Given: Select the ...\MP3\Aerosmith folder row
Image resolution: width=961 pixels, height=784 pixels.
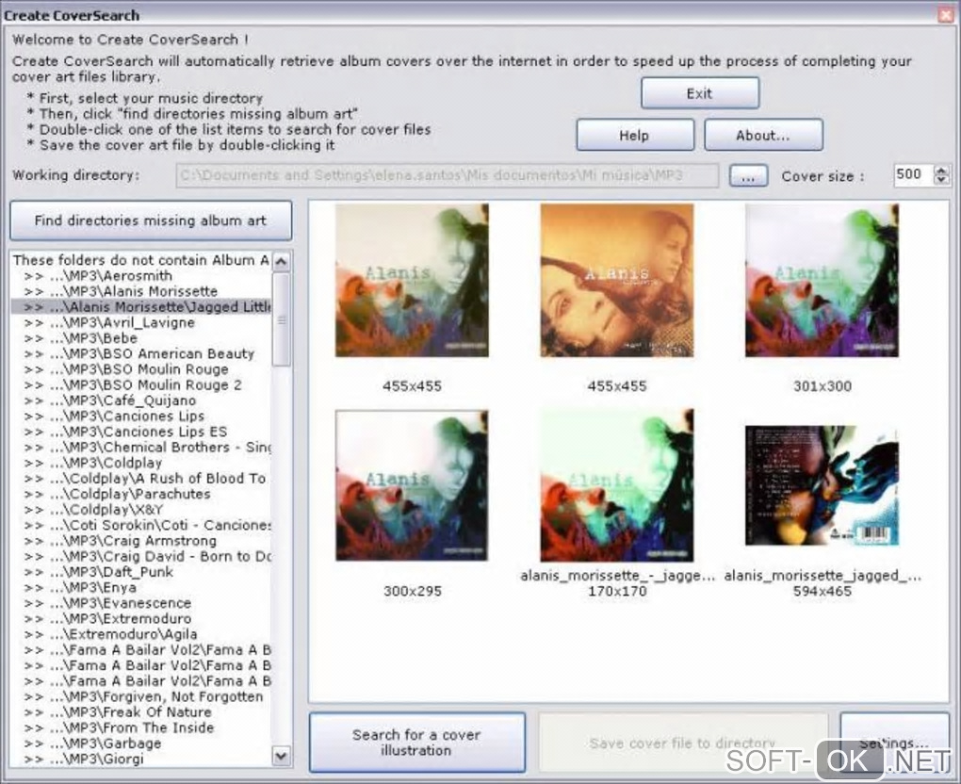Looking at the screenshot, I should coord(141,276).
